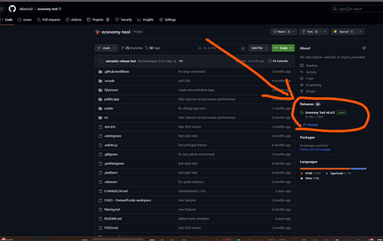Open the star lists dropdown arrow
The width and height of the screenshot is (383, 241).
pyautogui.click(x=361, y=32)
